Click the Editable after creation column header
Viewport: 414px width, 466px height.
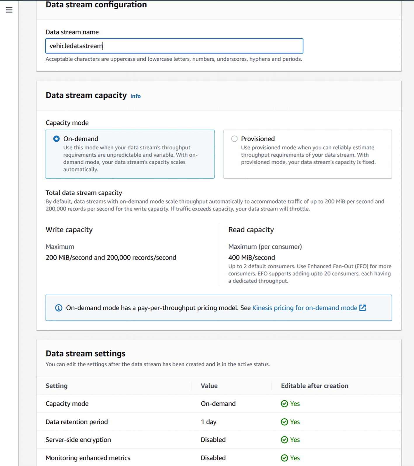(x=314, y=386)
